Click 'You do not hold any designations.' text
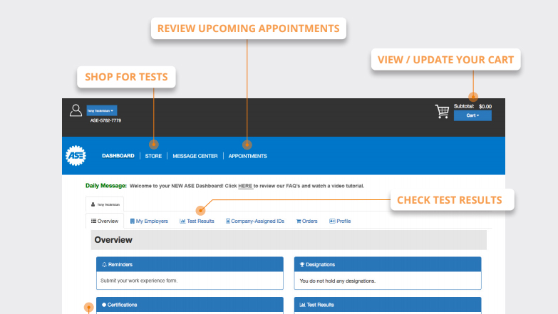Viewport: 558px width, 314px height. pos(337,281)
